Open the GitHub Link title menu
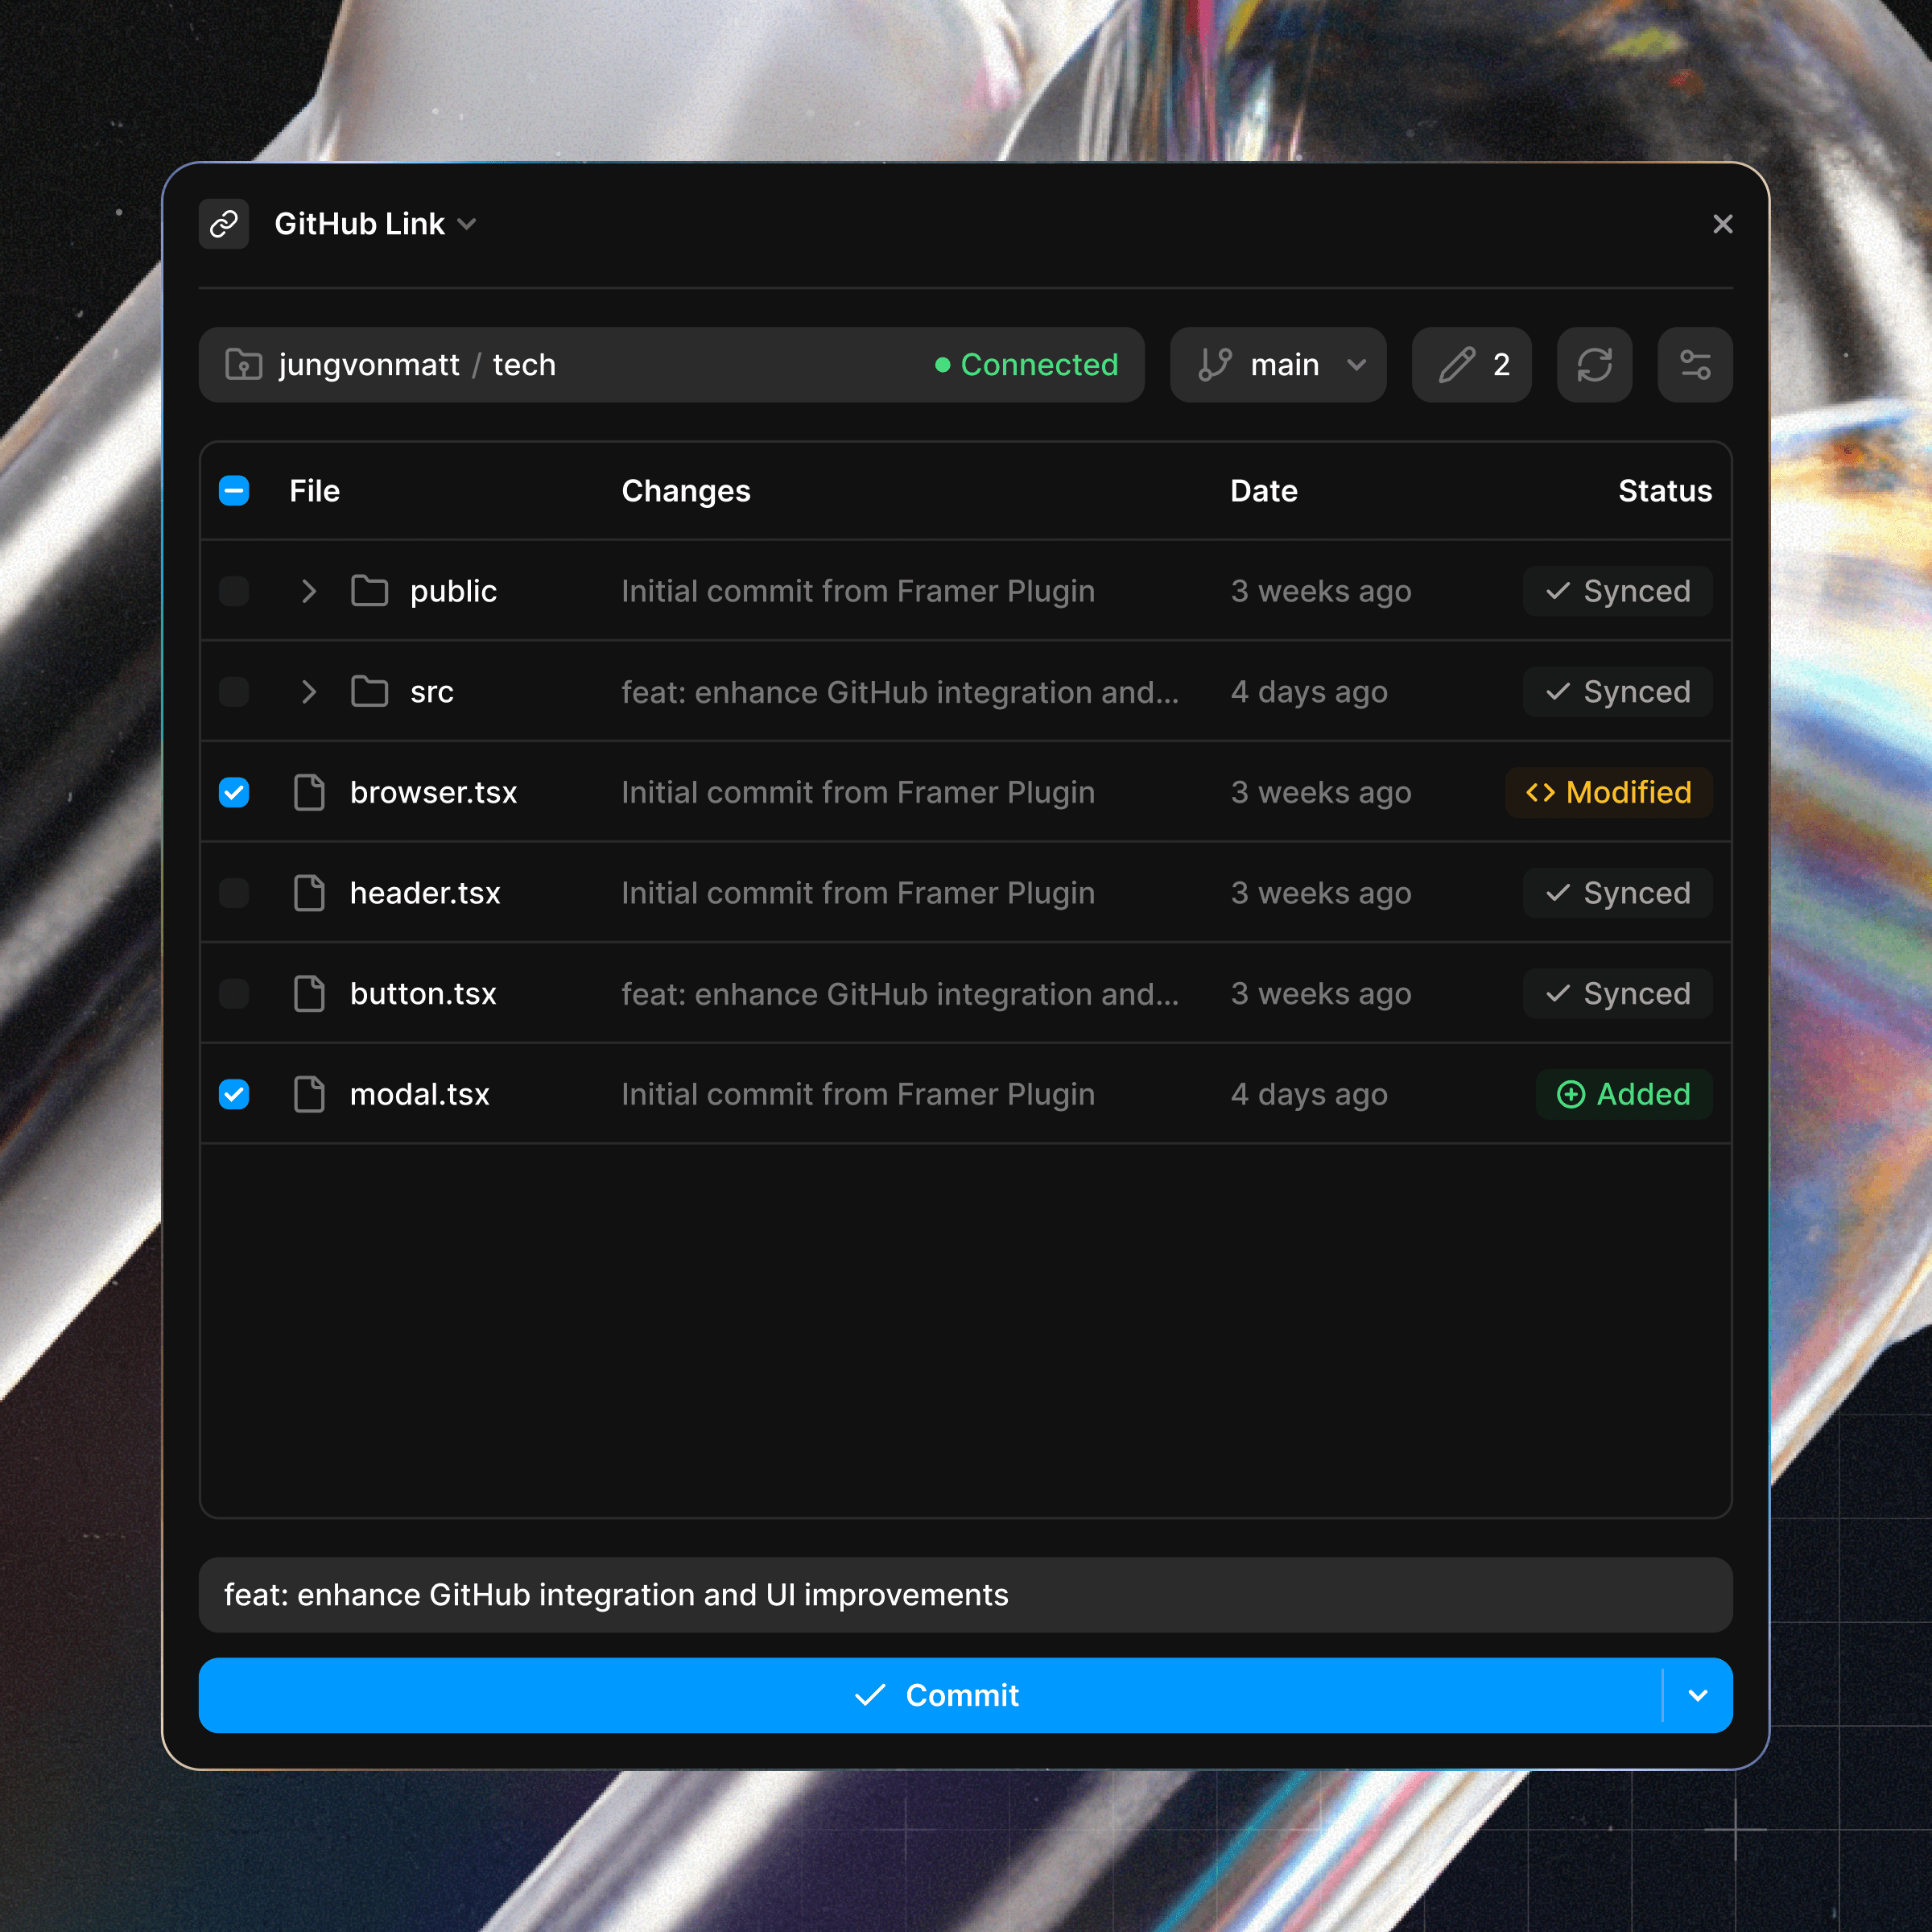The height and width of the screenshot is (1932, 1932). coord(375,224)
